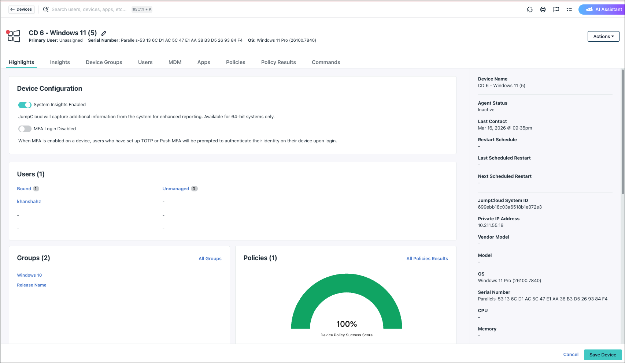View All Policies Results
Image resolution: width=625 pixels, height=363 pixels.
click(427, 259)
